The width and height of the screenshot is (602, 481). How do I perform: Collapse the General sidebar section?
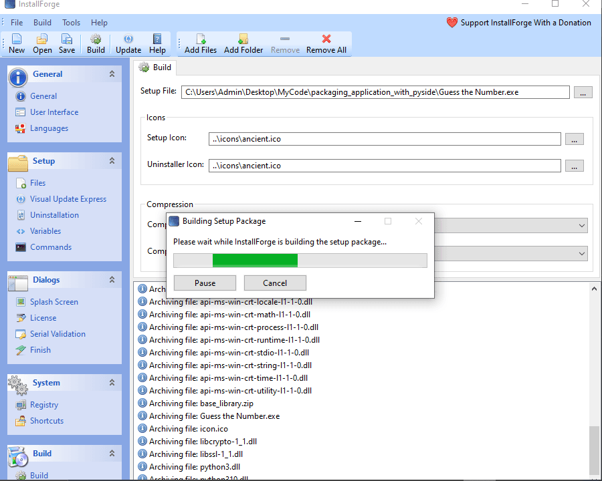point(111,75)
